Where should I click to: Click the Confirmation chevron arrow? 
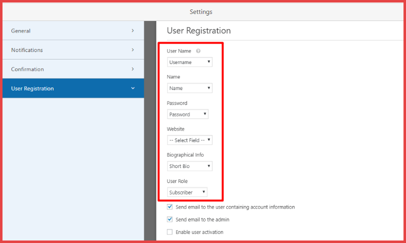pyautogui.click(x=133, y=69)
